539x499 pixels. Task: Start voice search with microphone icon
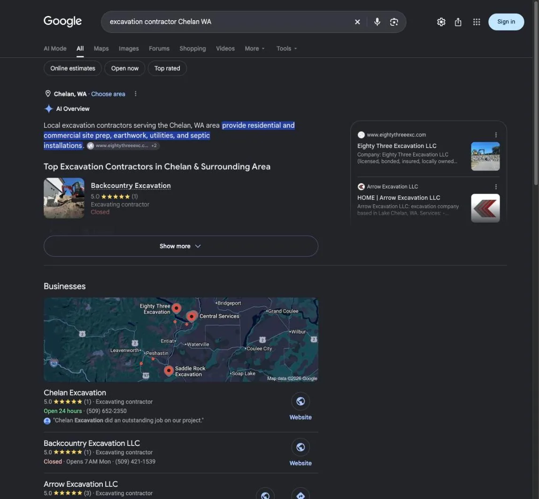(x=377, y=22)
